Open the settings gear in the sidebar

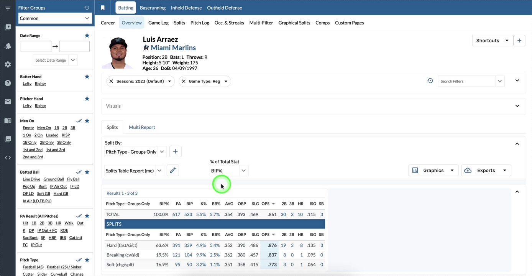8,64
